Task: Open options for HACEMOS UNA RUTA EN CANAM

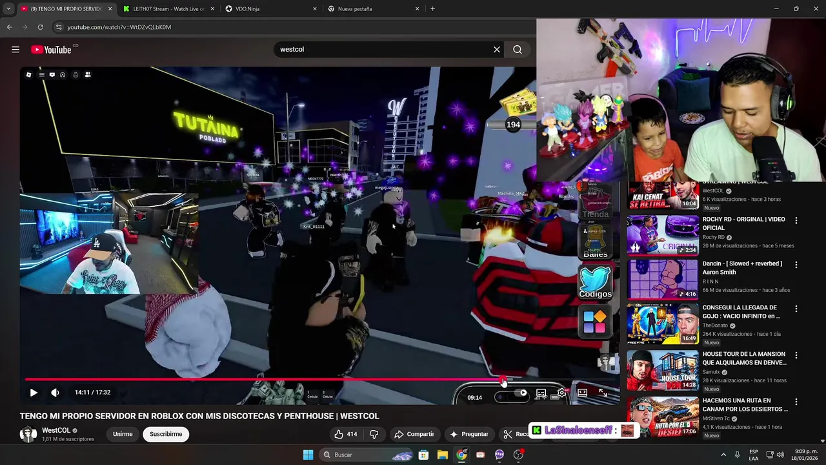Action: tap(796, 402)
